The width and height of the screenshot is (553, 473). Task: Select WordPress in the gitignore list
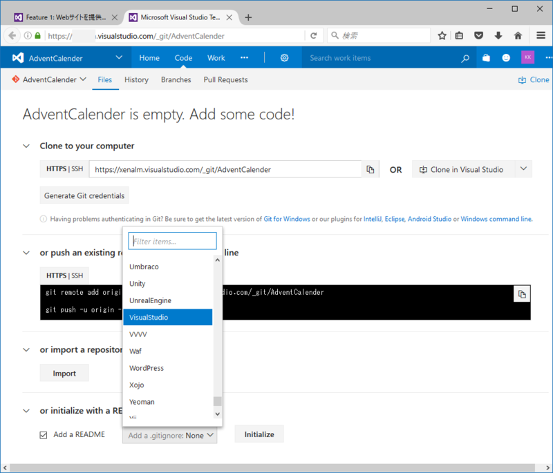coord(168,368)
